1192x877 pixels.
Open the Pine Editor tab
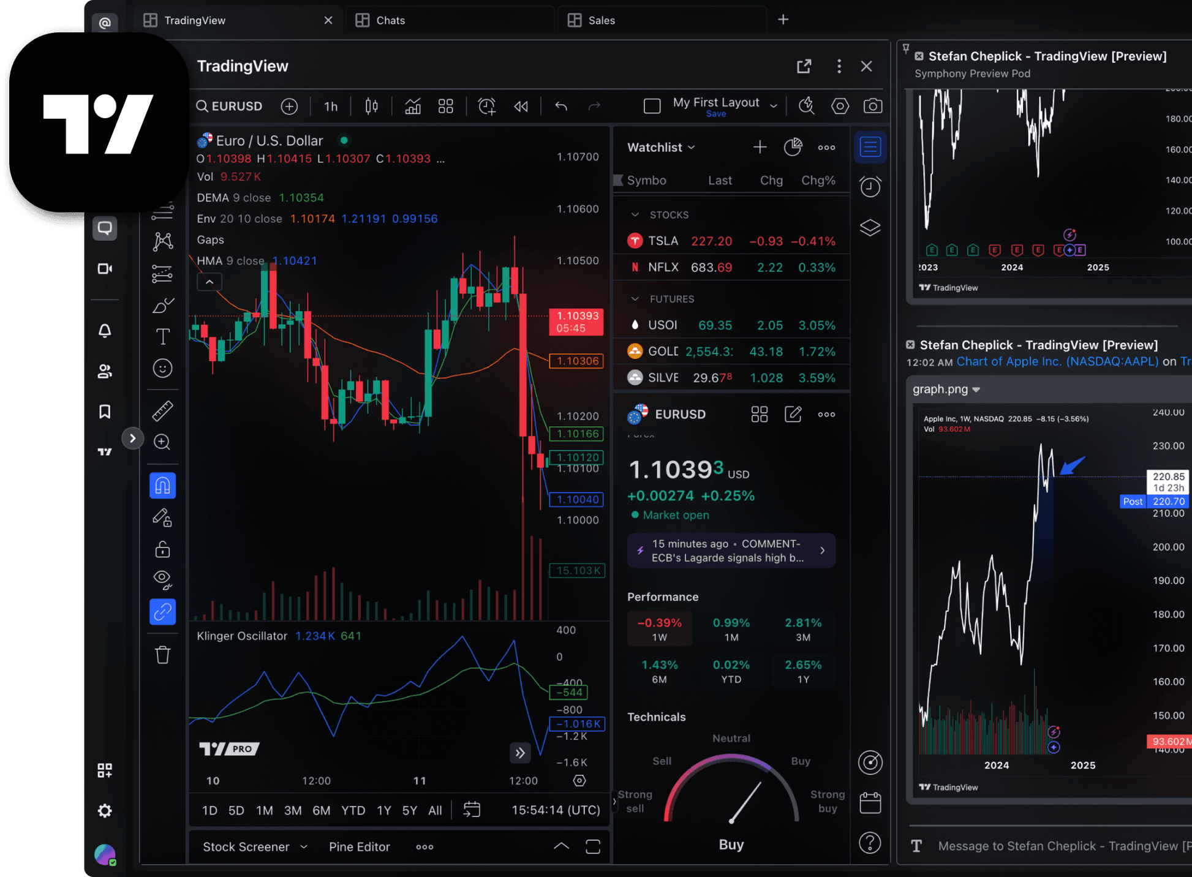359,846
